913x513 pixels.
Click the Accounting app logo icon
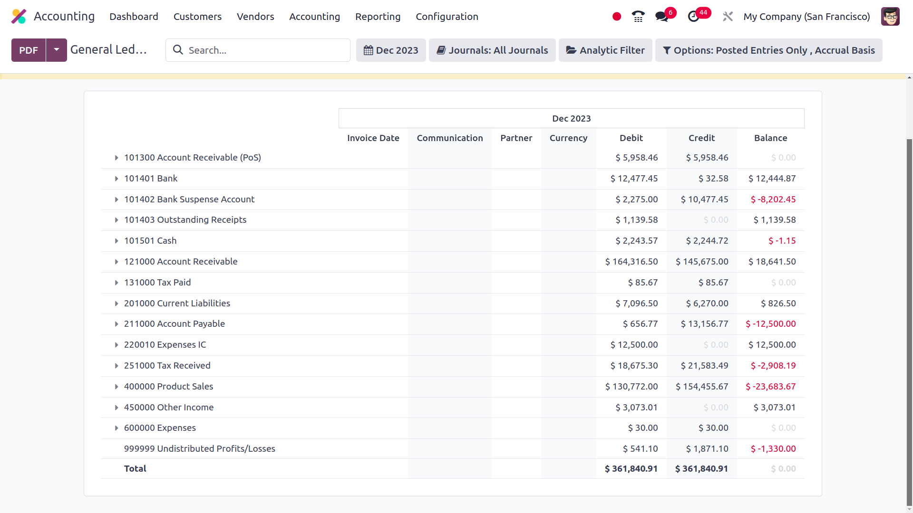pyautogui.click(x=19, y=17)
